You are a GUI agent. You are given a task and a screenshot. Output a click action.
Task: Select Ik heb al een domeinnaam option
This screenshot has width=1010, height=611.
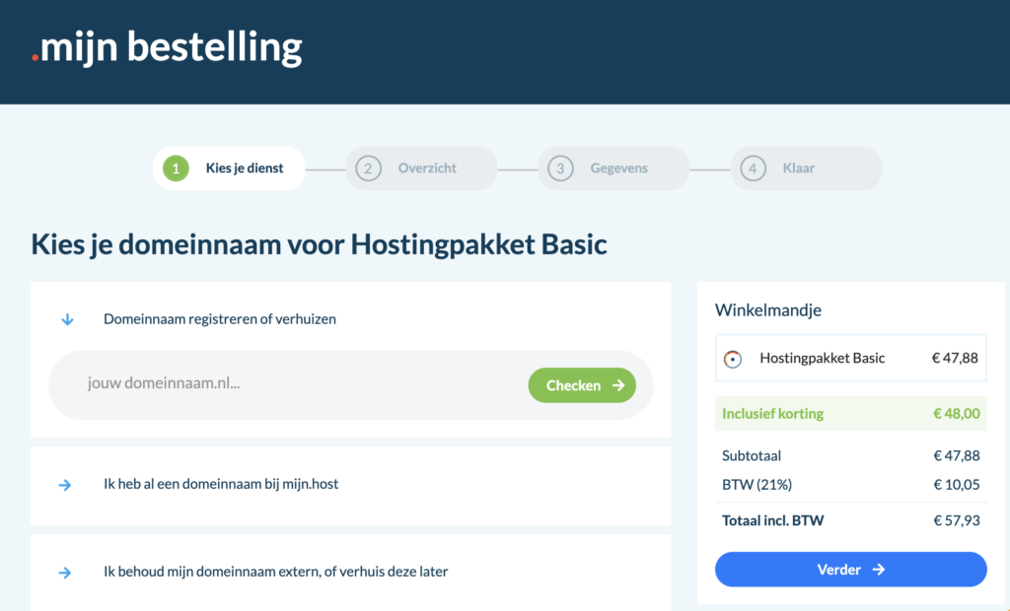tap(221, 485)
